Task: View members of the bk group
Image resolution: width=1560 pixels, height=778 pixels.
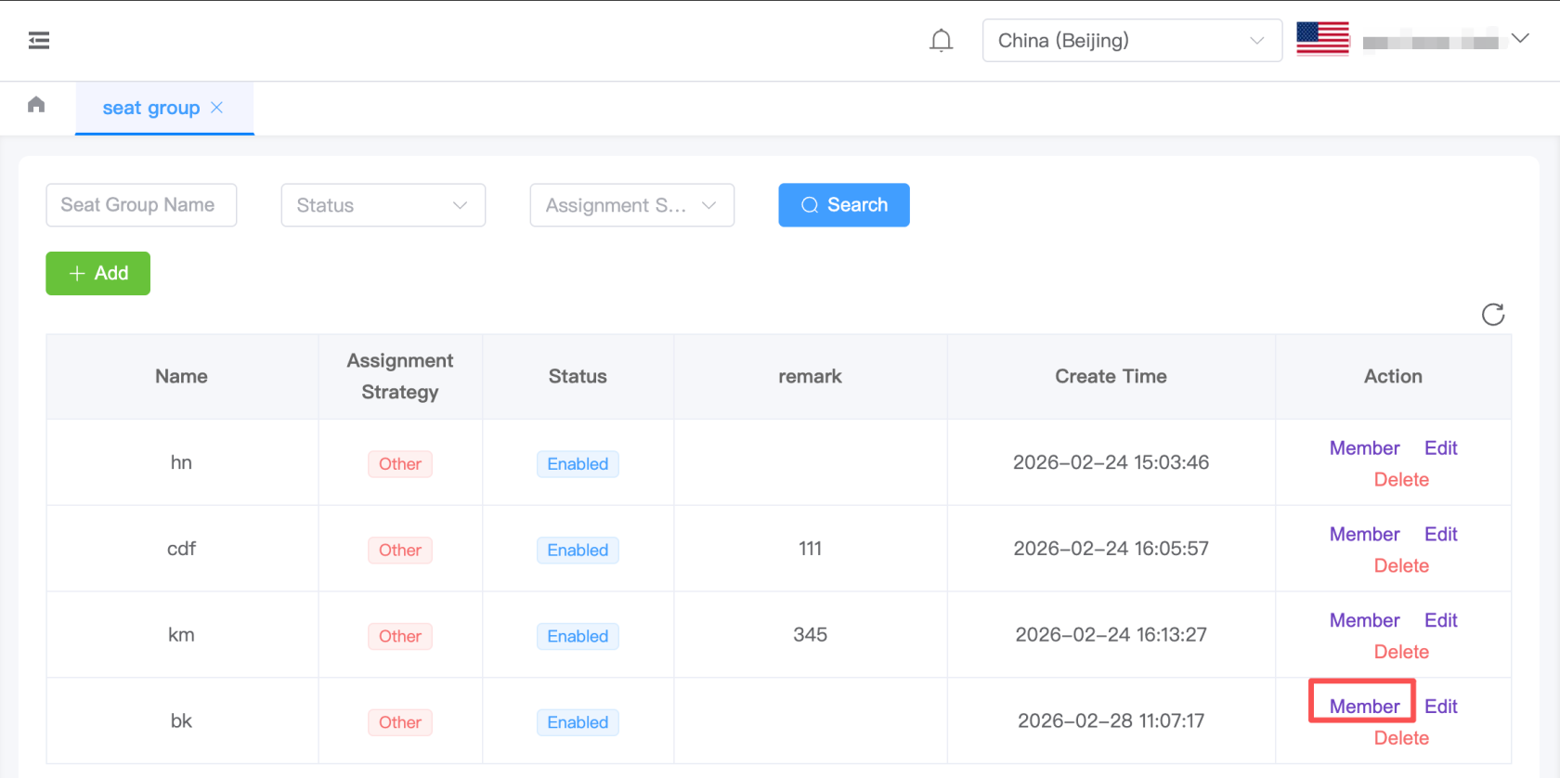Action: [1364, 707]
